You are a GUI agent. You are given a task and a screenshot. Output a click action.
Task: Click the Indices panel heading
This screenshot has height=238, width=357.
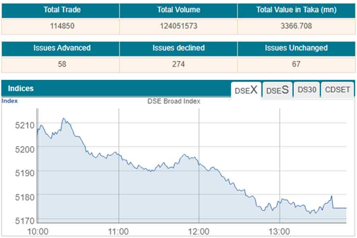point(21,88)
